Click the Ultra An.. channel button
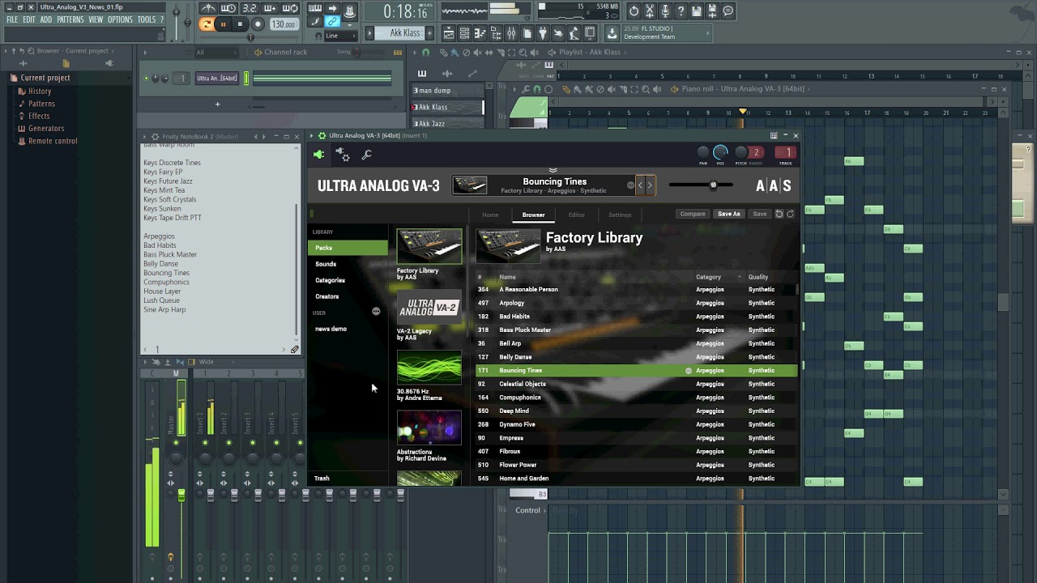Image resolution: width=1037 pixels, height=583 pixels. pos(217,79)
